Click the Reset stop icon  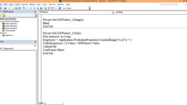point(38,8)
